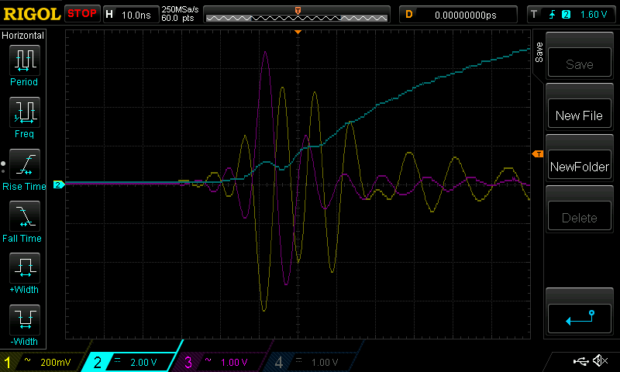Click the D horizontal delay readout
The image size is (620, 372).
tap(458, 15)
